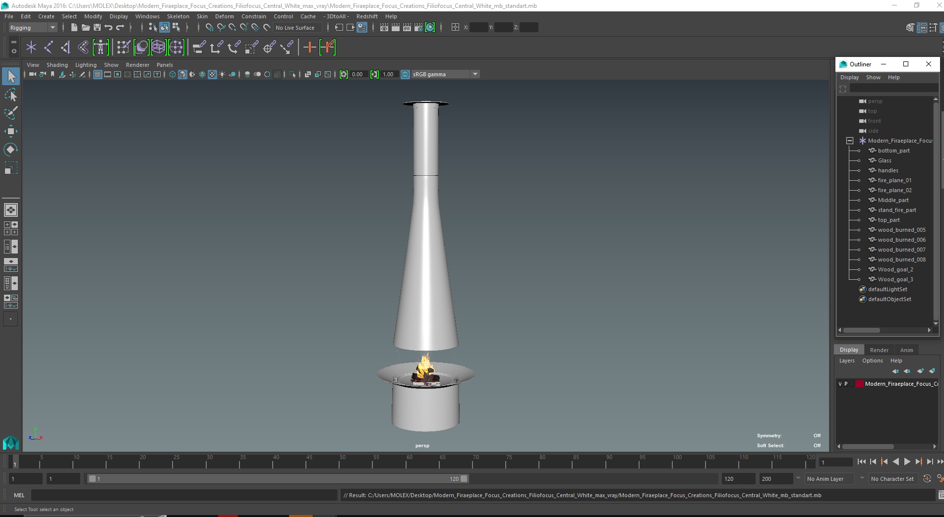
Task: Add a new empty display layer
Action: click(920, 371)
